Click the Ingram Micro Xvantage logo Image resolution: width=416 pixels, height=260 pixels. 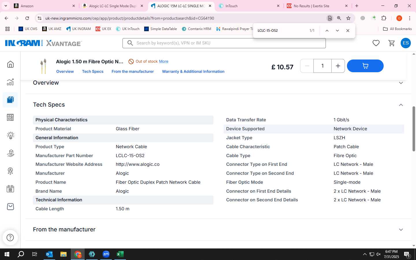tap(44, 43)
